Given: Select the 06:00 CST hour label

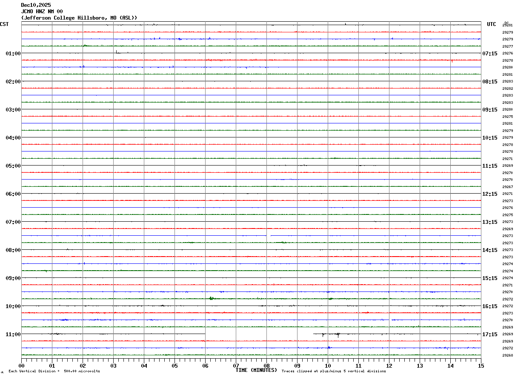Looking at the screenshot, I should 13,194.
